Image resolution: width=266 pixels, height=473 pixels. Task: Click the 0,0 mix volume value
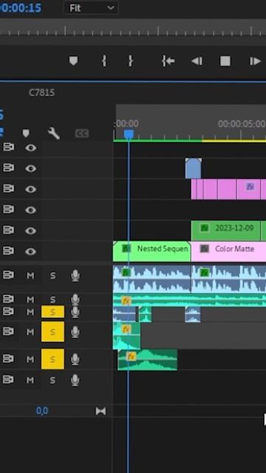pyautogui.click(x=42, y=411)
